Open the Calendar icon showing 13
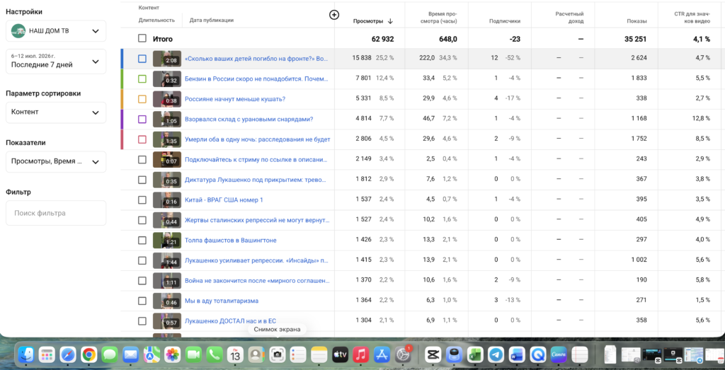 [x=235, y=354]
